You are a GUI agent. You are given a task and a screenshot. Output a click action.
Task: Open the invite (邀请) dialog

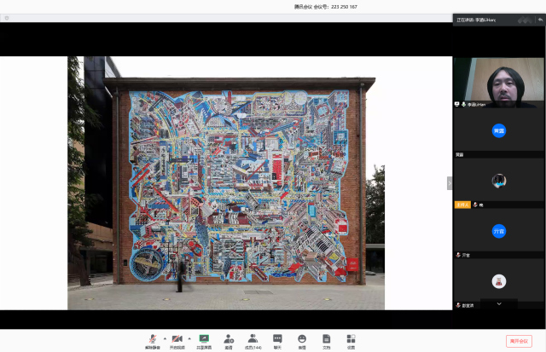click(229, 339)
